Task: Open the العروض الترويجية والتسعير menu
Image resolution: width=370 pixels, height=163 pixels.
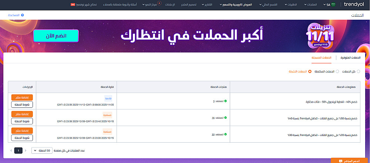Action: point(236,4)
